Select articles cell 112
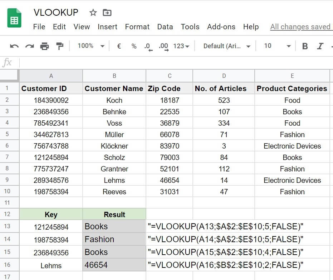Screen dimensions: 333x280 224,169
